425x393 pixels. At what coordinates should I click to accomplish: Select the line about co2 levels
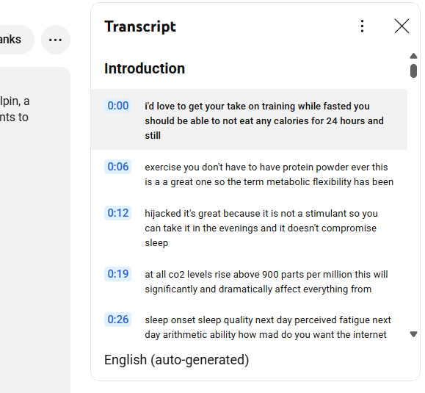[249, 281]
